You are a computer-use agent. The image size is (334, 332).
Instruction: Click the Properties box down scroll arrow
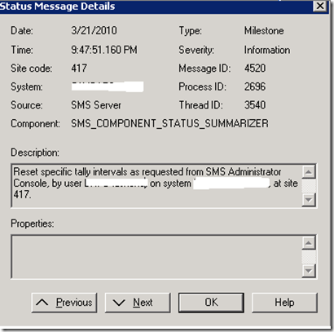[309, 271]
